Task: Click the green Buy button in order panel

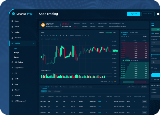Action: pyautogui.click(x=156, y=30)
